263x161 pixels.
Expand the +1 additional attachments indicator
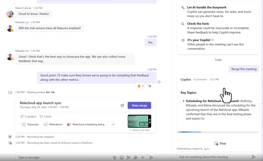coord(113,124)
